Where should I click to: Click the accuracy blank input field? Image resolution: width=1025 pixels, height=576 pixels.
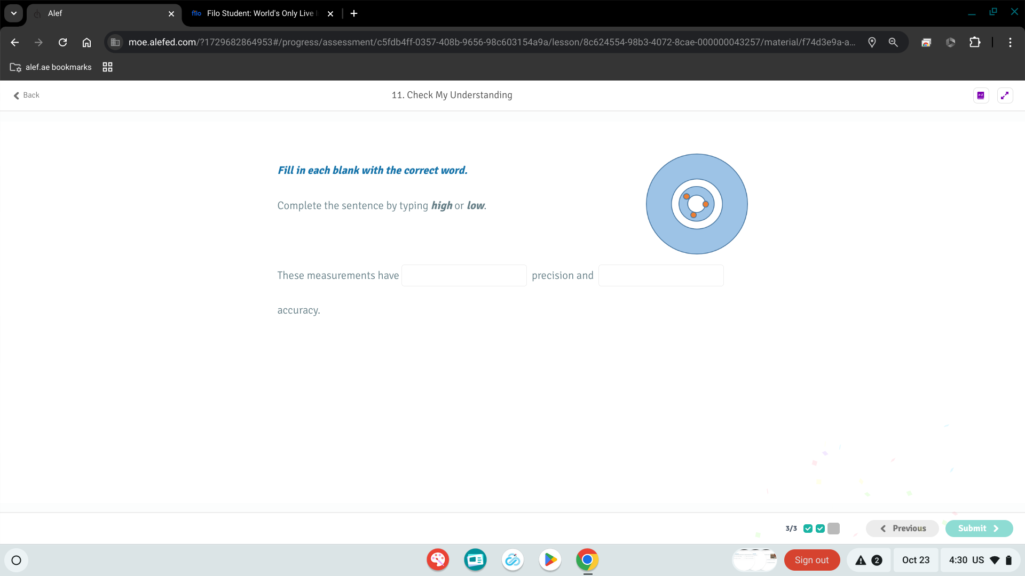[x=661, y=276]
